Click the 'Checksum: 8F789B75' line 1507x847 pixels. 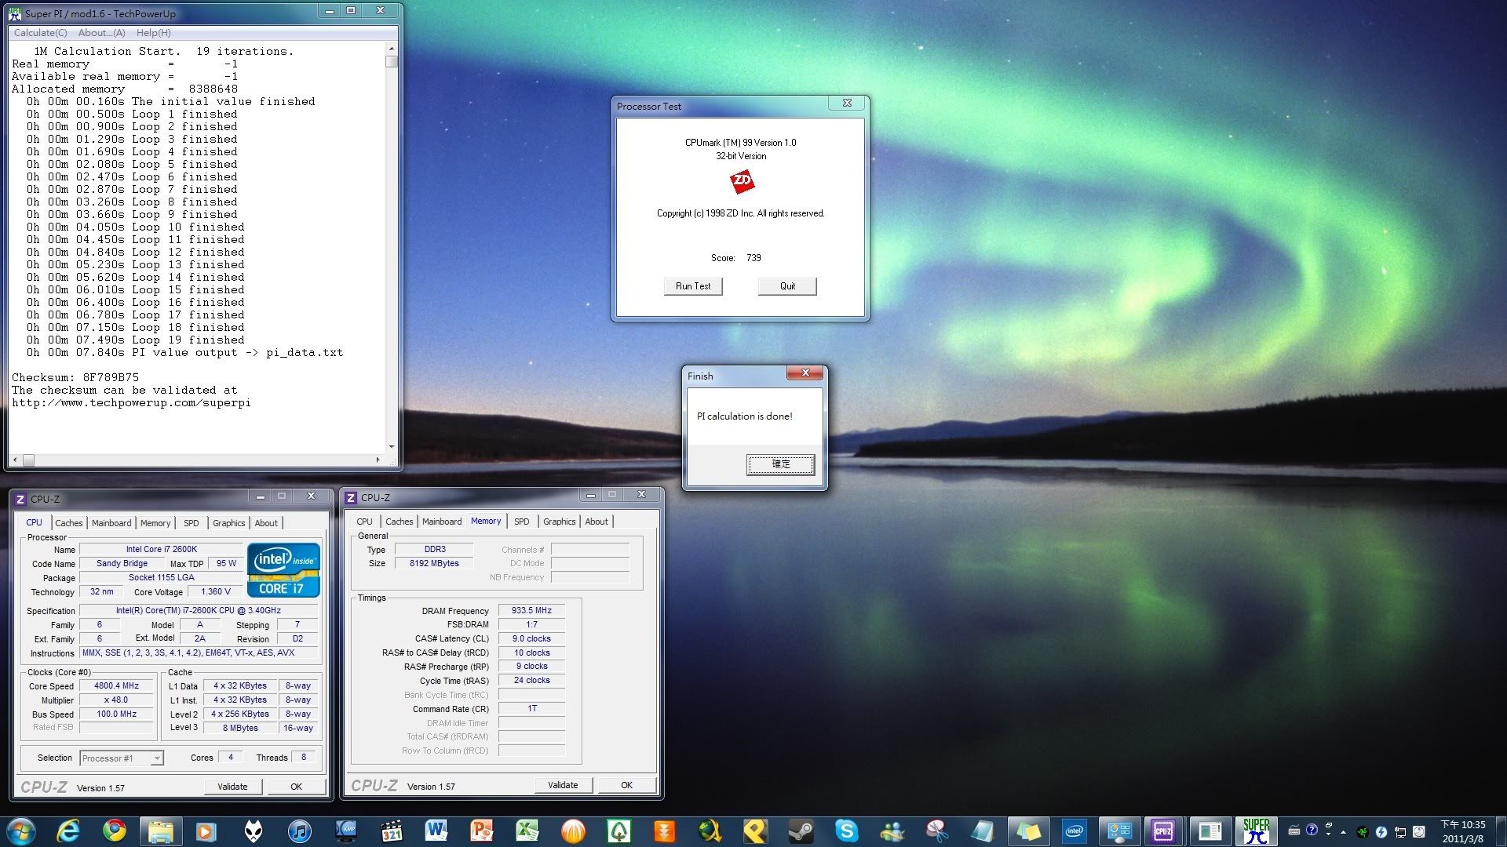point(75,377)
